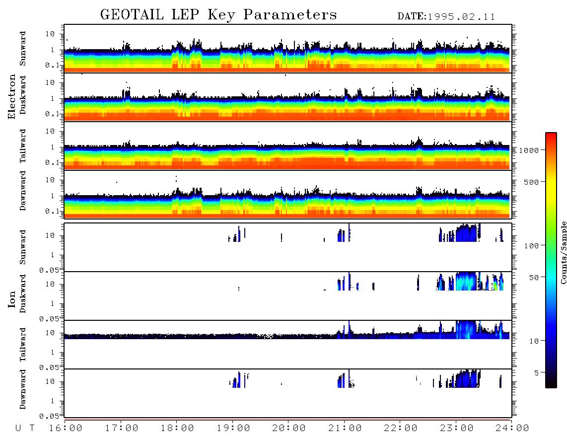
Task: Click the 21:00 time tick label
Action: pyautogui.click(x=346, y=429)
